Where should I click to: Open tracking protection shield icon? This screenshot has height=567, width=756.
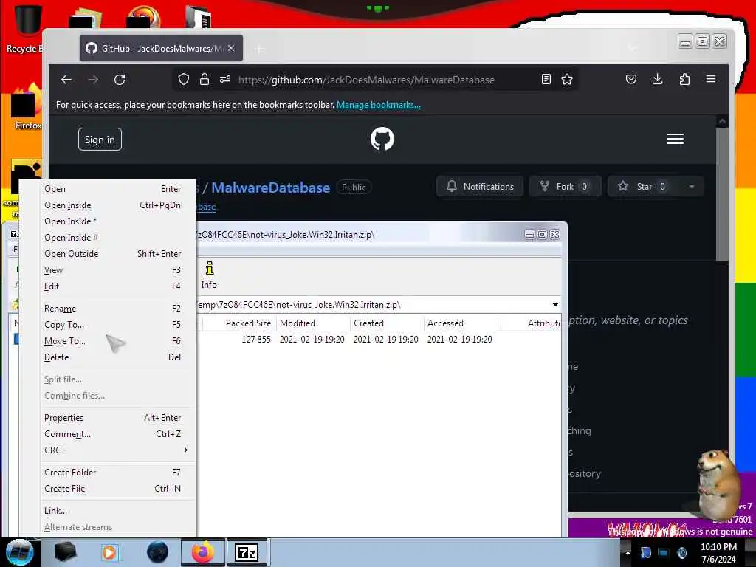tap(184, 79)
